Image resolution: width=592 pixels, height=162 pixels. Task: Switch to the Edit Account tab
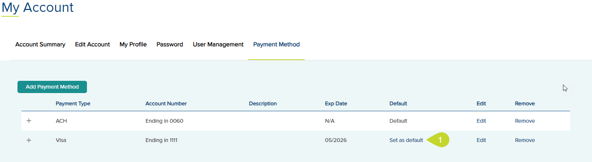coord(93,44)
